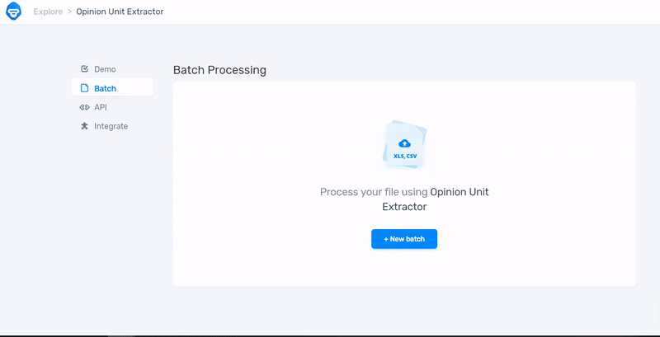Click the Batch Processing heading

click(219, 70)
